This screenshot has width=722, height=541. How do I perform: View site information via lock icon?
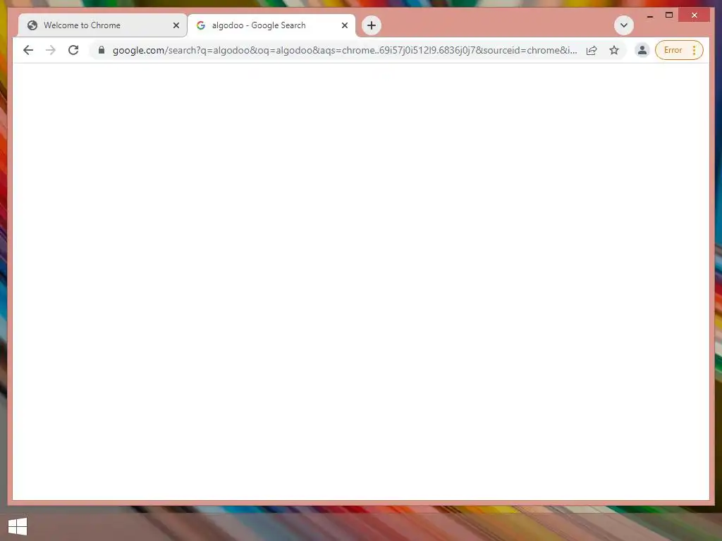coord(102,50)
